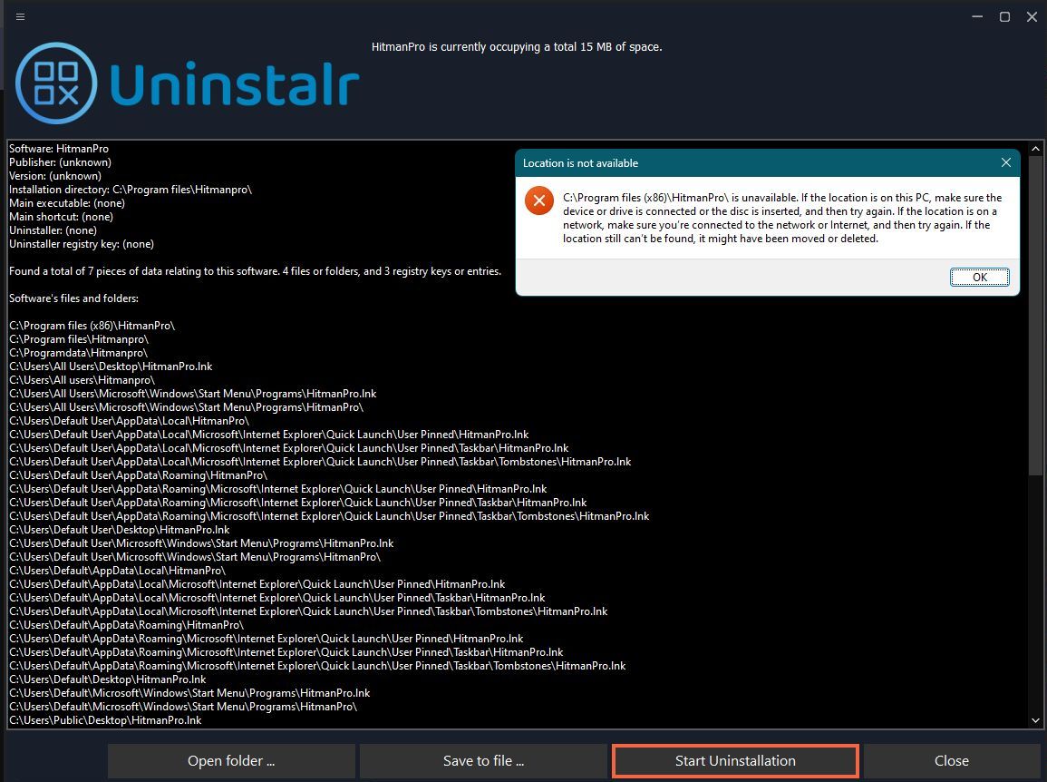Click the Uninstalr logo

click(x=188, y=83)
